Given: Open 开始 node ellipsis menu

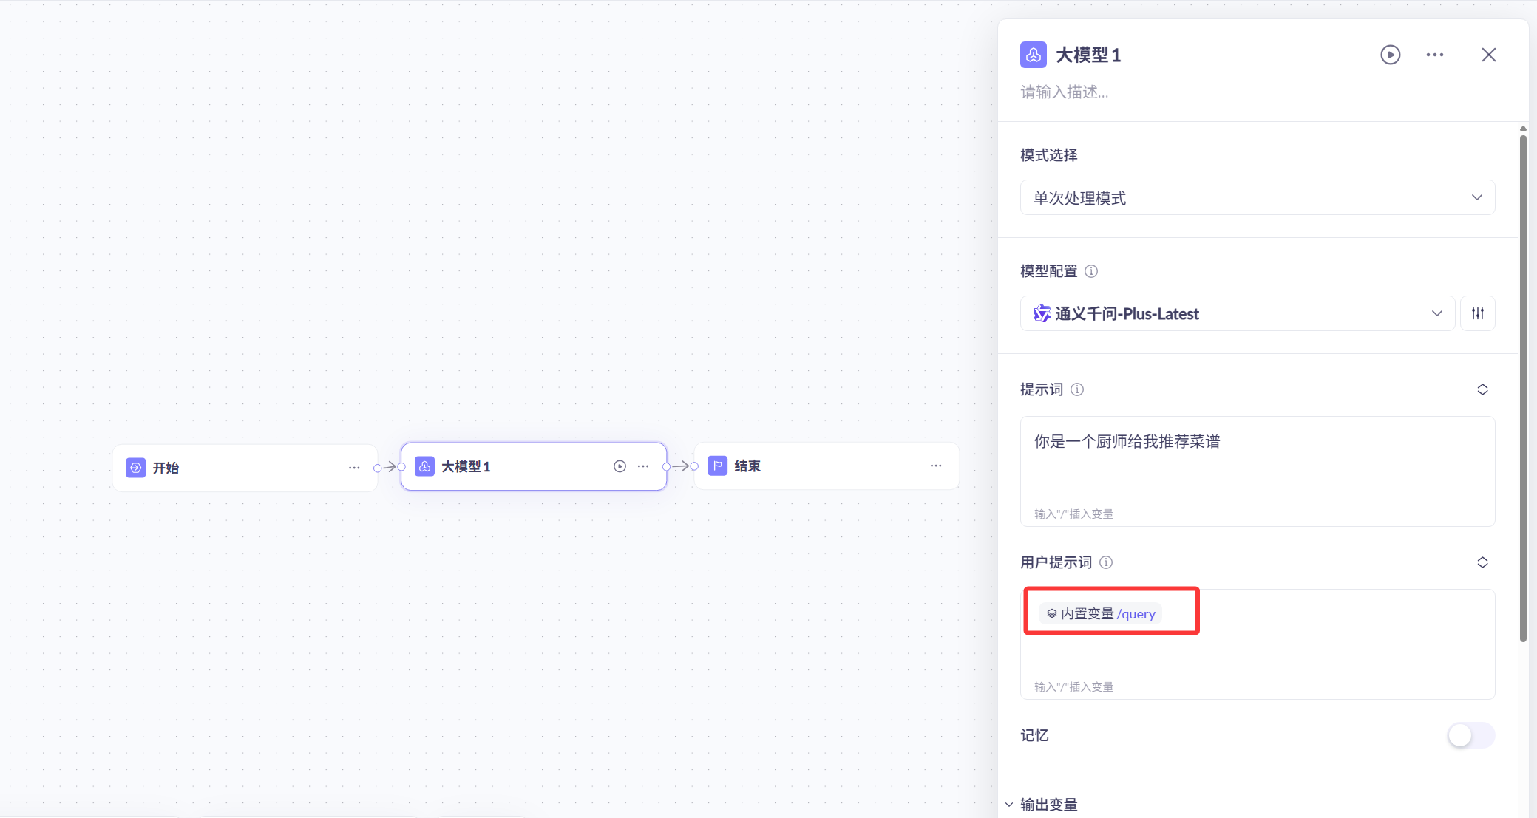Looking at the screenshot, I should [354, 468].
